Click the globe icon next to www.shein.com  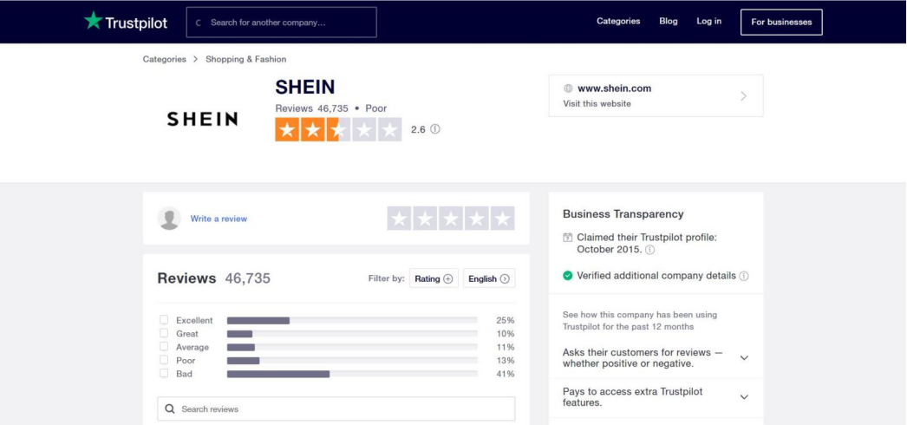pyautogui.click(x=568, y=88)
